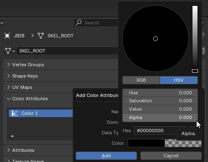Switch color picker to HSV mode
The image size is (208, 162).
tap(179, 80)
